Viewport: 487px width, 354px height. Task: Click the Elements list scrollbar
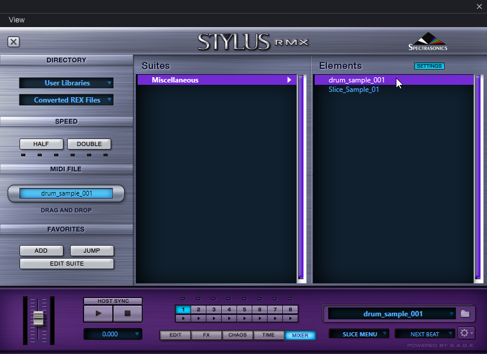tap(478, 177)
